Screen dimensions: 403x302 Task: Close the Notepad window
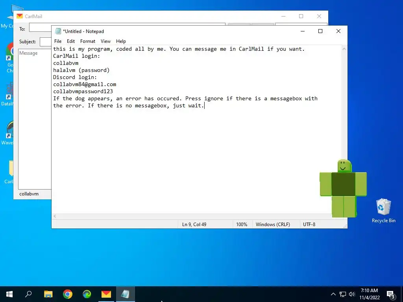coord(338,31)
